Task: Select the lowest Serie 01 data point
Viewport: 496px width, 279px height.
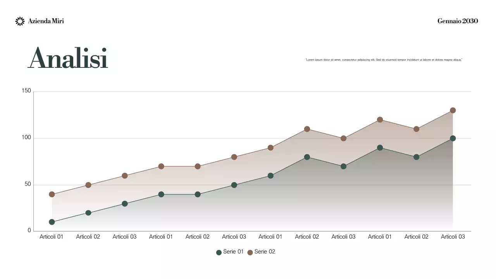Action: (x=52, y=222)
